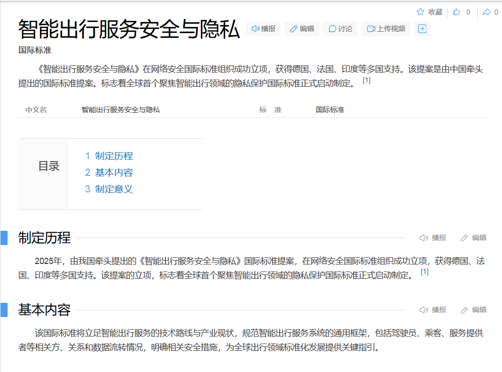
Task: Click the 国际标准 value in info box
Action: click(330, 110)
